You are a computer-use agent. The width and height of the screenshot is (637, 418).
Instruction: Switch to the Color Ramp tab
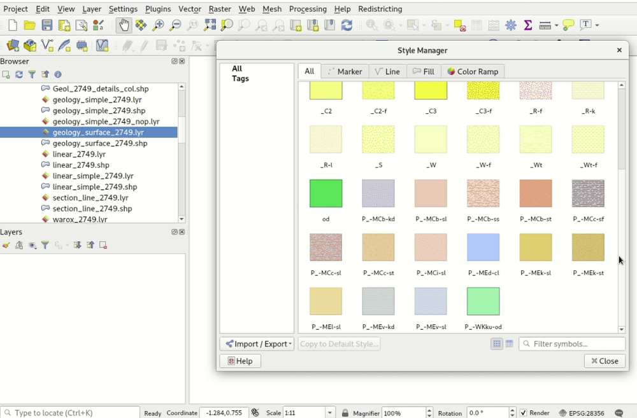pyautogui.click(x=473, y=71)
